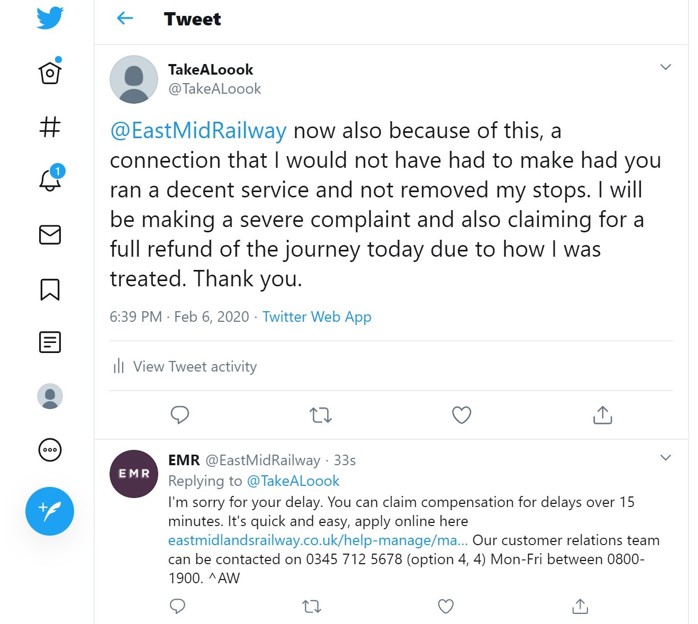
Task: Retweet the main tweet
Action: click(x=321, y=415)
